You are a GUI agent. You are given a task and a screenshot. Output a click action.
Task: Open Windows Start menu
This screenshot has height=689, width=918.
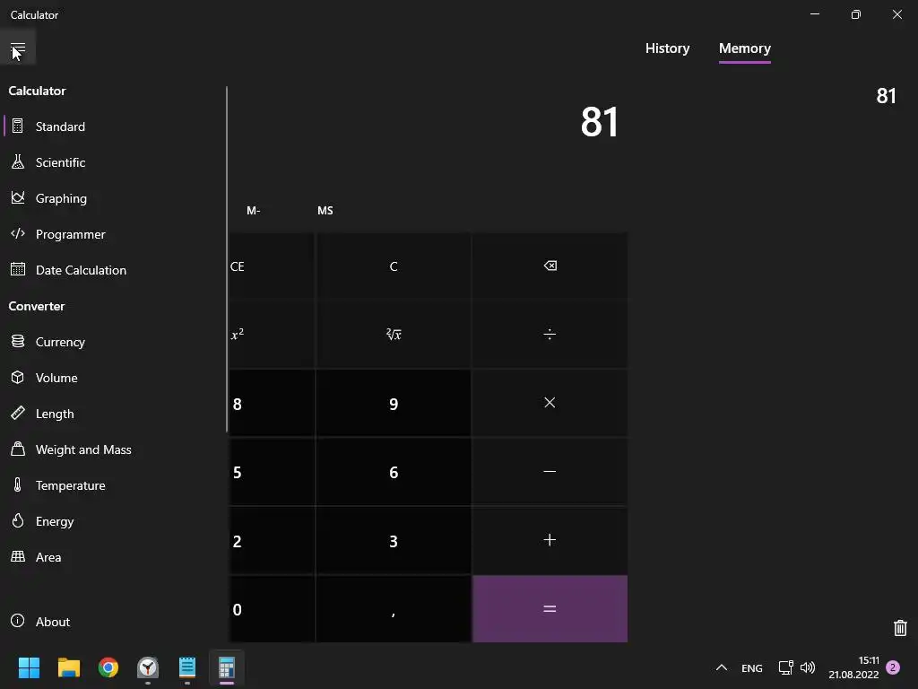click(x=29, y=667)
